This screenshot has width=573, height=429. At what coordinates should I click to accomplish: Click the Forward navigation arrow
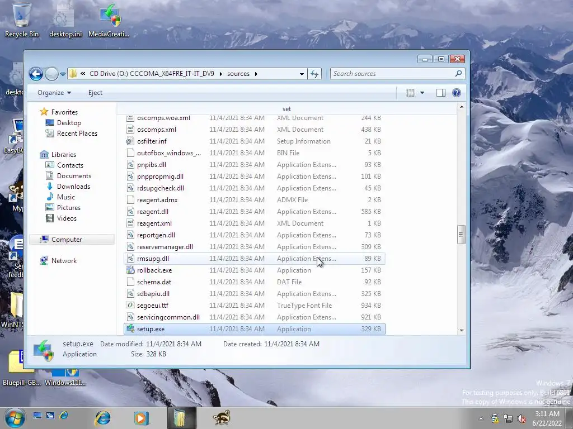tap(51, 74)
